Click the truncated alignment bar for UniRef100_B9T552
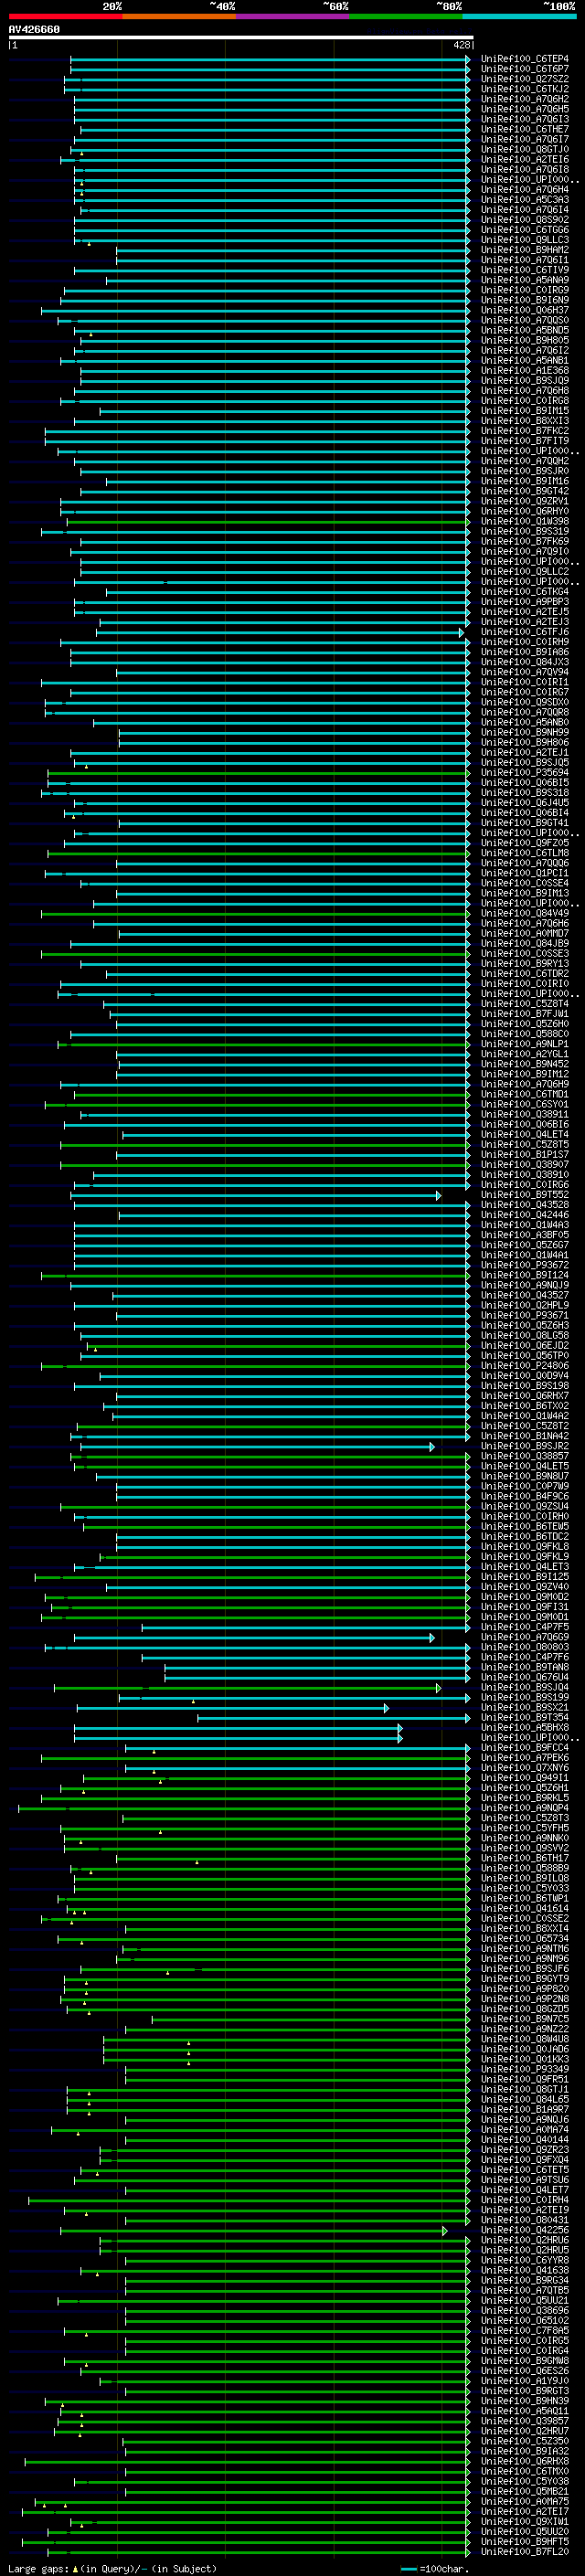 [255, 1195]
